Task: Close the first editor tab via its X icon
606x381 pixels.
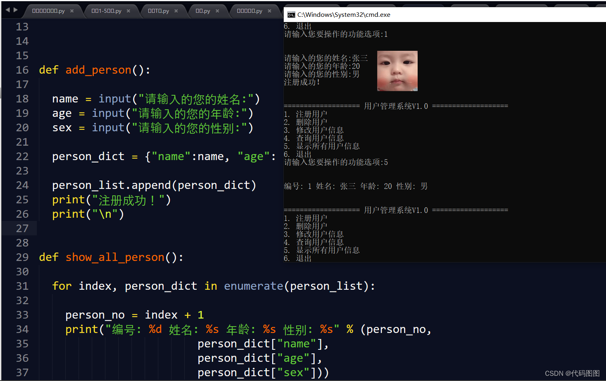Action: pyautogui.click(x=72, y=12)
